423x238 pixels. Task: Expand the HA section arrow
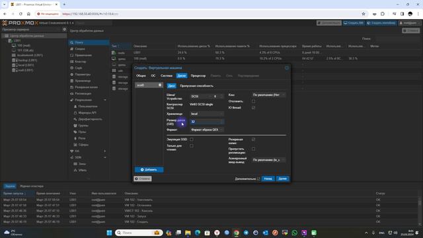[x=105, y=151]
